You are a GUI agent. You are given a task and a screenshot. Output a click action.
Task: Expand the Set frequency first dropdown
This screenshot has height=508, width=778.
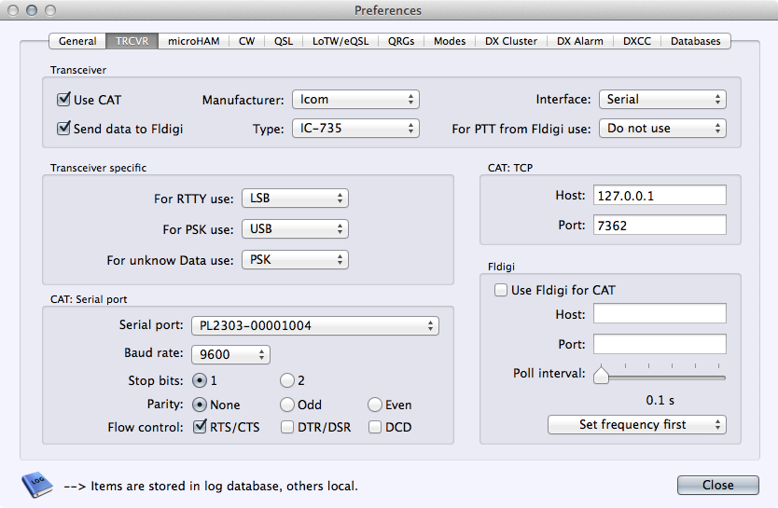tap(636, 424)
